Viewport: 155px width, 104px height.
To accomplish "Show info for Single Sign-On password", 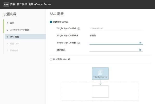I will [x=79, y=43].
